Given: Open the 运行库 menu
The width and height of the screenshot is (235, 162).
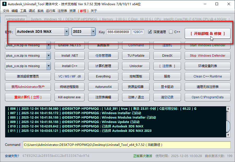Looking at the screenshot, I should point(51,11).
